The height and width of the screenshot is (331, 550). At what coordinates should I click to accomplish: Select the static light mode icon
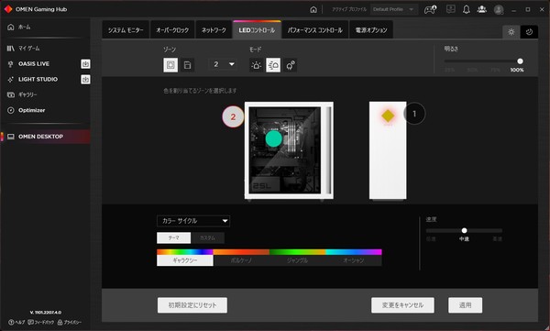pos(256,65)
